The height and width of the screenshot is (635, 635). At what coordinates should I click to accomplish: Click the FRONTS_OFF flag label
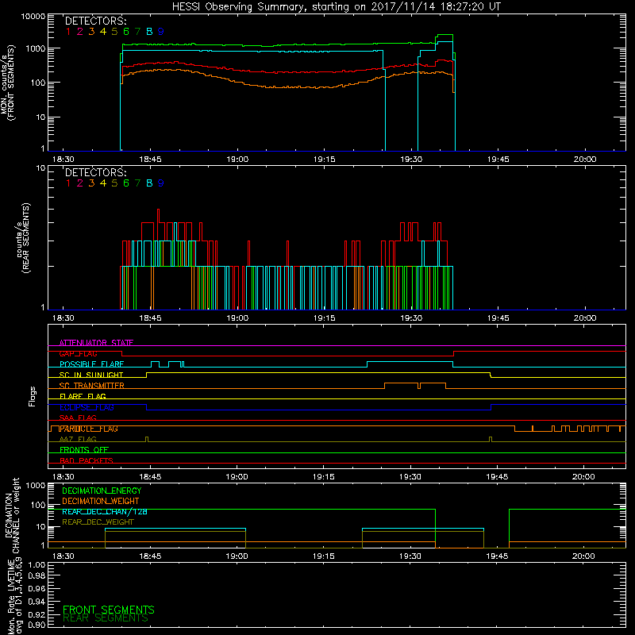coord(84,450)
